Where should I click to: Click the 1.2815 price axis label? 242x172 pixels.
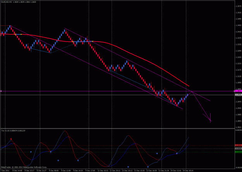[x=239, y=127]
